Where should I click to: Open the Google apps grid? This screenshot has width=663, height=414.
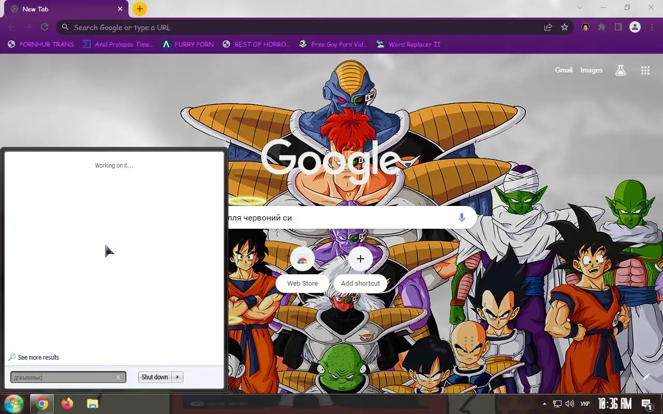pos(645,70)
